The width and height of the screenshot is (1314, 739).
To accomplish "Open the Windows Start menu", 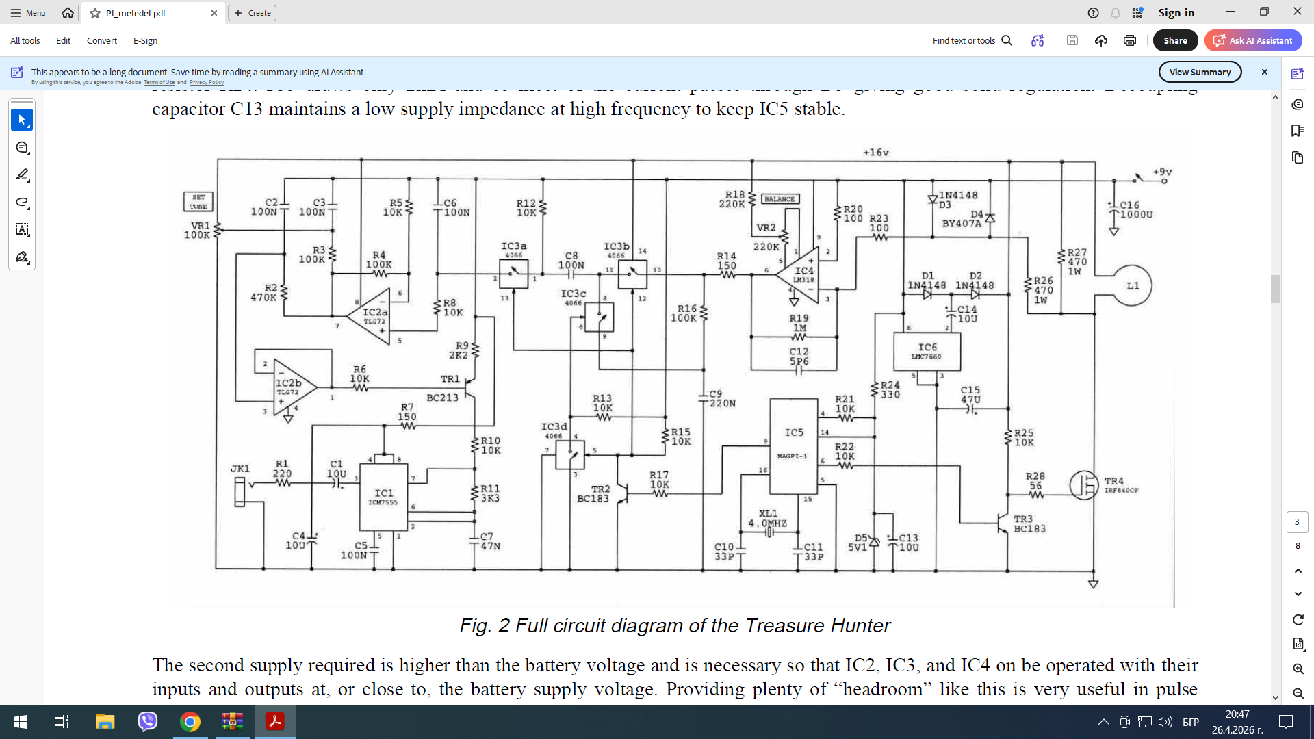I will click(x=21, y=722).
